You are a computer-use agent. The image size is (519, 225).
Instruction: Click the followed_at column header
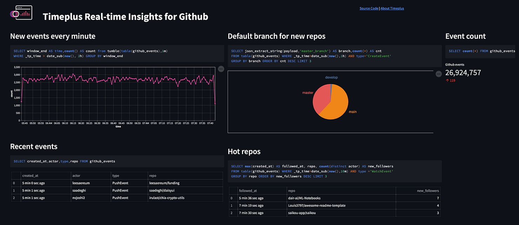[x=262, y=191]
